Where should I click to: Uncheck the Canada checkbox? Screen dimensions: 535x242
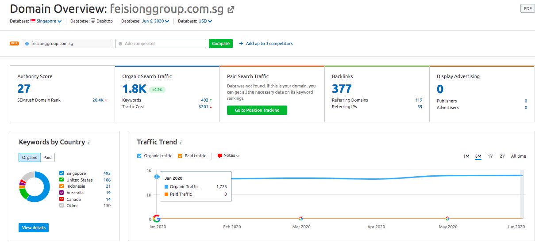pyautogui.click(x=62, y=199)
